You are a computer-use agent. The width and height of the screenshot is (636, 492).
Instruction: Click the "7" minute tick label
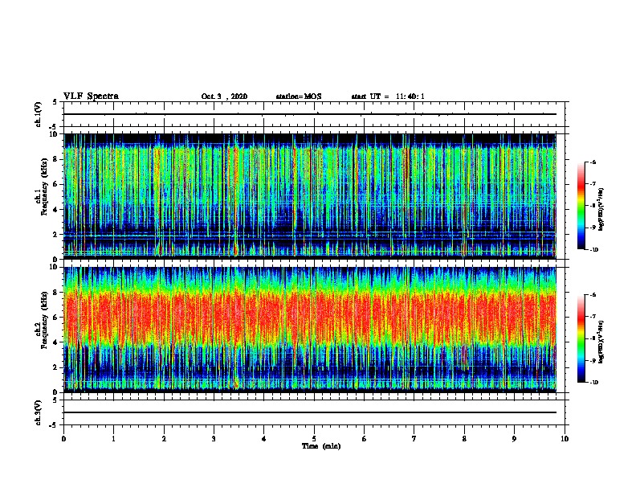[x=414, y=439]
